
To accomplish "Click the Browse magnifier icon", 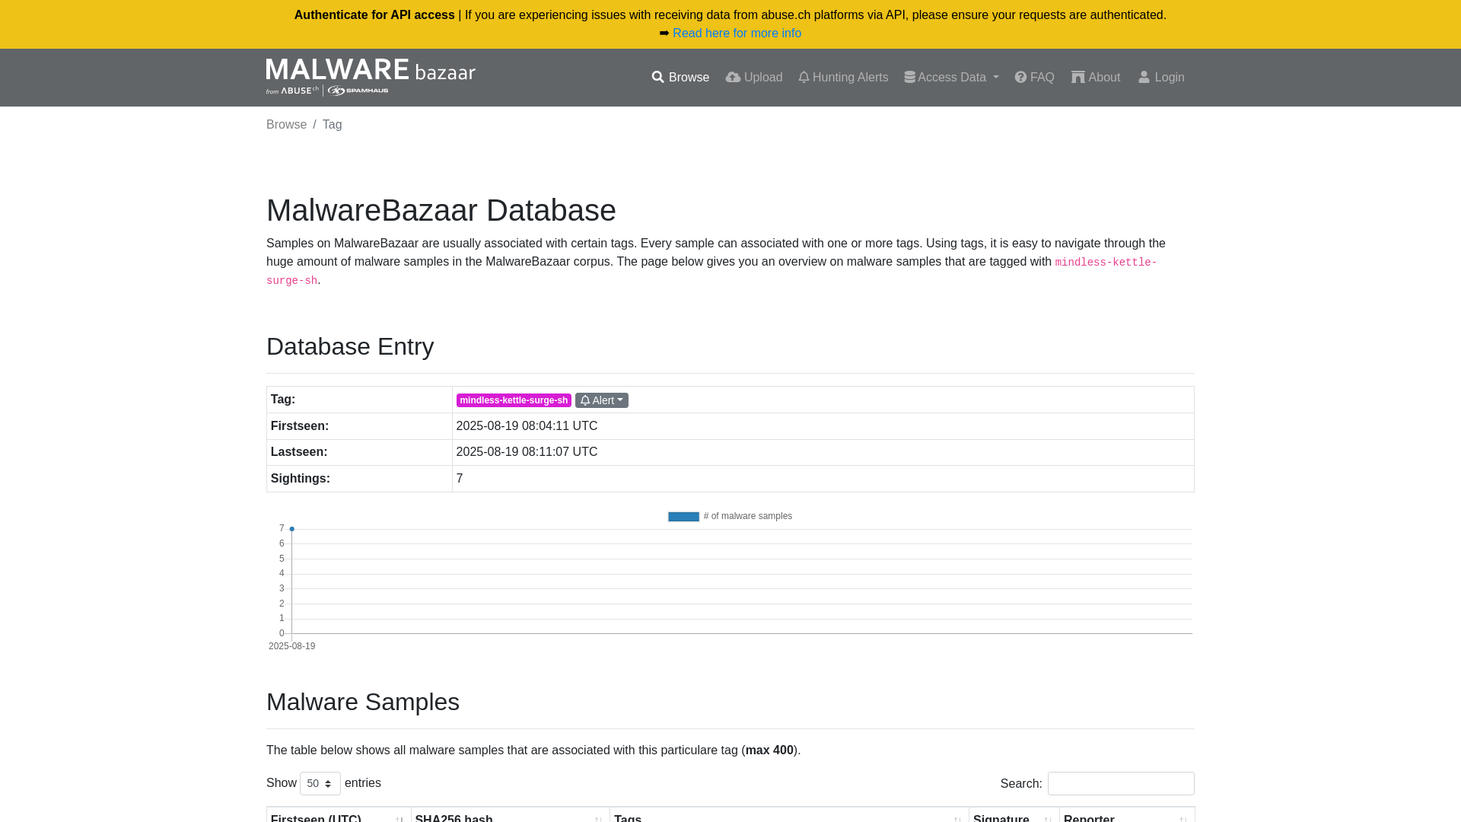I will (658, 78).
